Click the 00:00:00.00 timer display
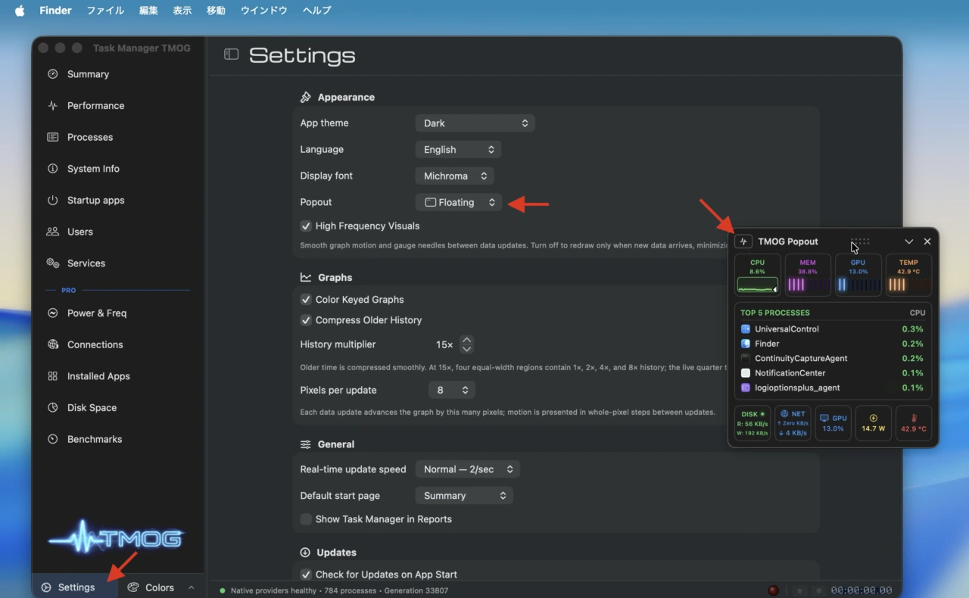The image size is (969, 598). point(862,590)
